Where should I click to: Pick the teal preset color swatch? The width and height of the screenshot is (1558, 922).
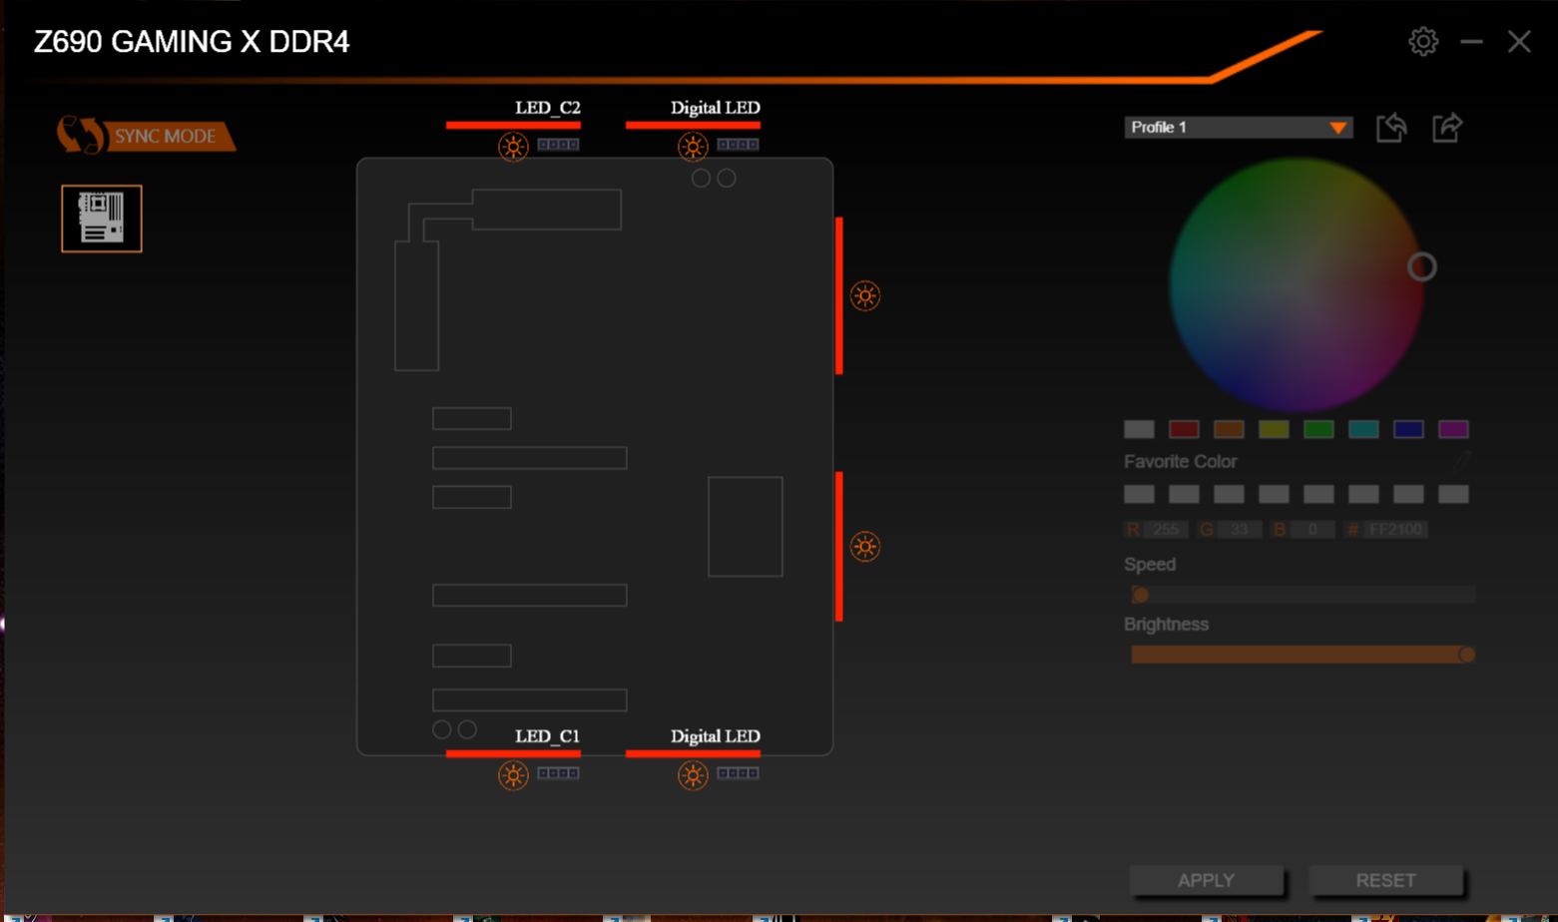coord(1363,429)
